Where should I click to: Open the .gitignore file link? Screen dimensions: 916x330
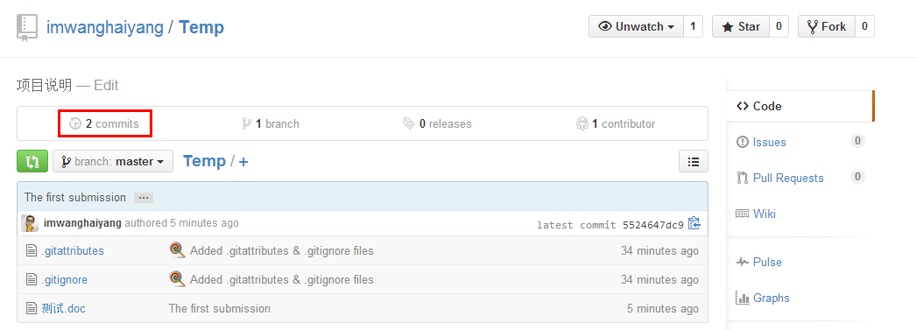(65, 280)
